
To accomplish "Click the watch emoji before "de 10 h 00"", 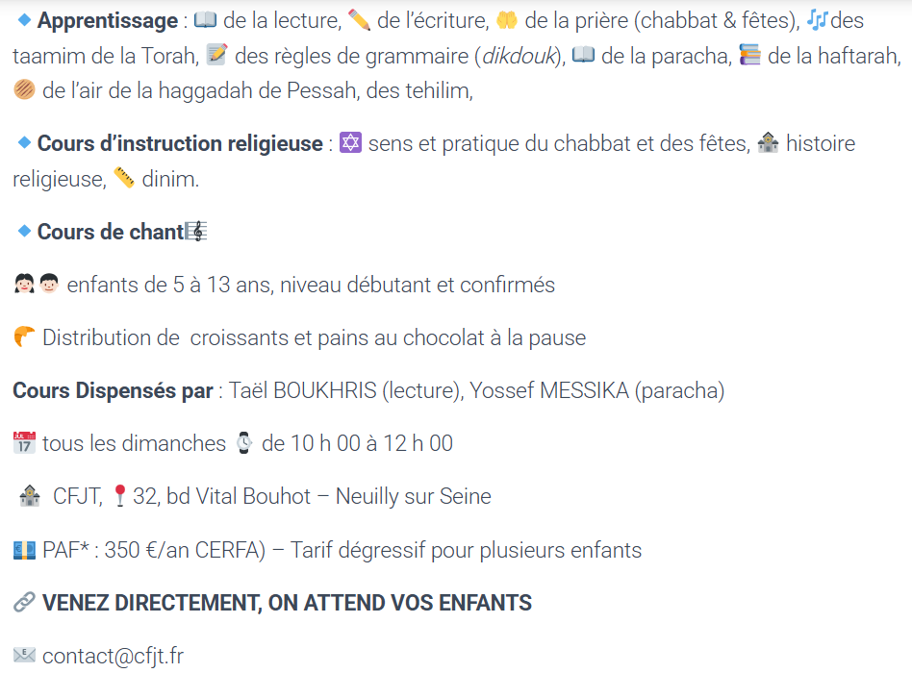I will 244,443.
